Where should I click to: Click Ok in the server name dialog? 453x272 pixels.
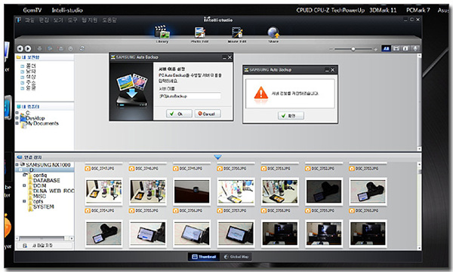pos(179,114)
